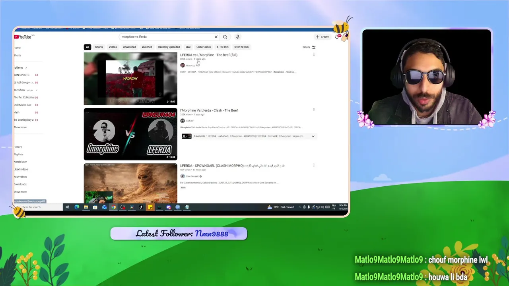Open TikTok from the taskbar

(x=141, y=207)
